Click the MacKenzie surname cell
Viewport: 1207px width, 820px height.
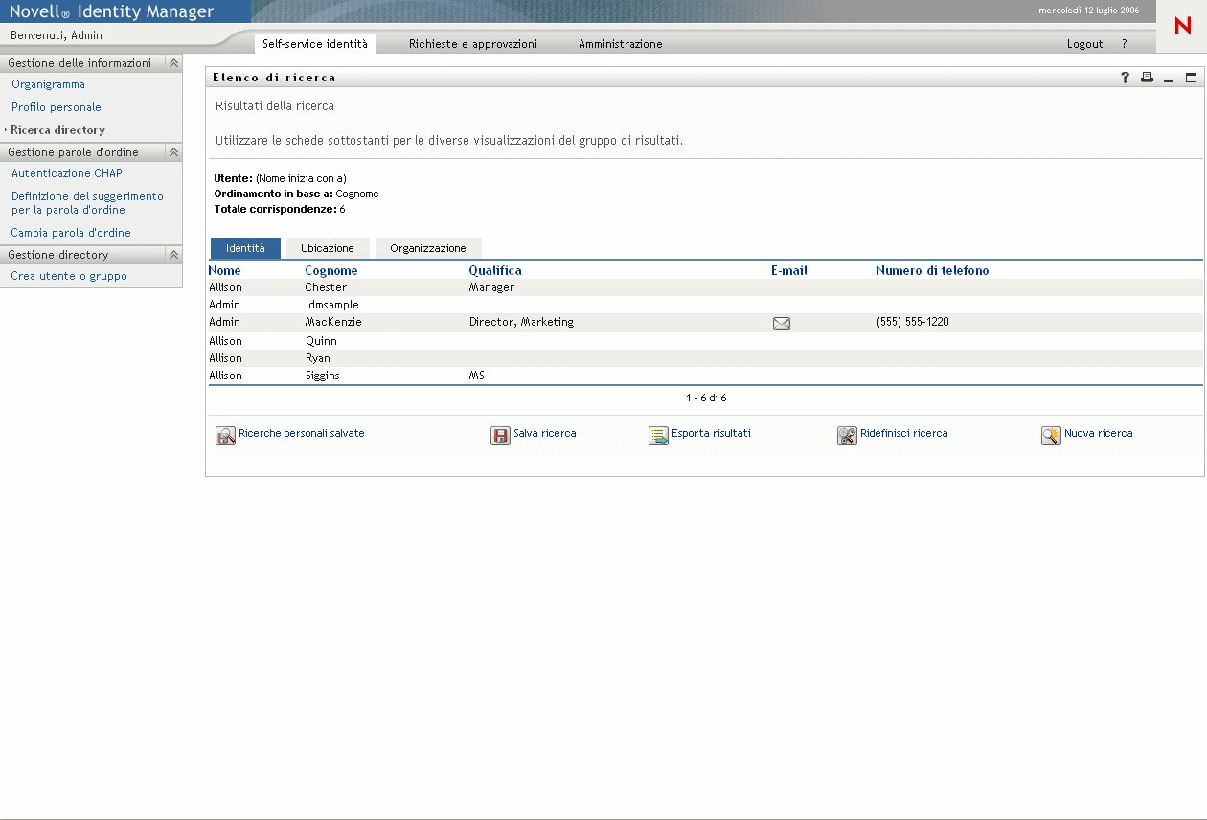(x=333, y=322)
